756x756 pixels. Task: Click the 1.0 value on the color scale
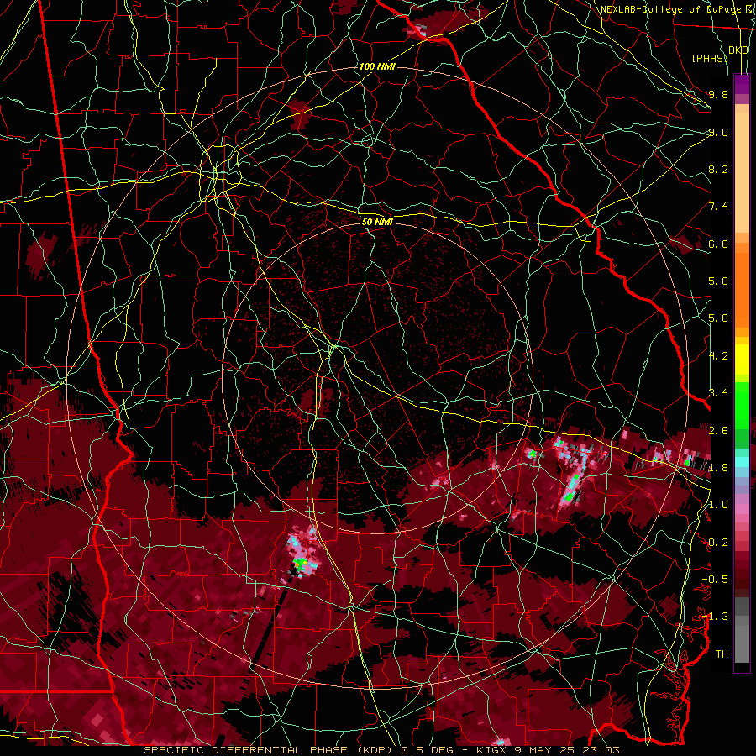(718, 505)
